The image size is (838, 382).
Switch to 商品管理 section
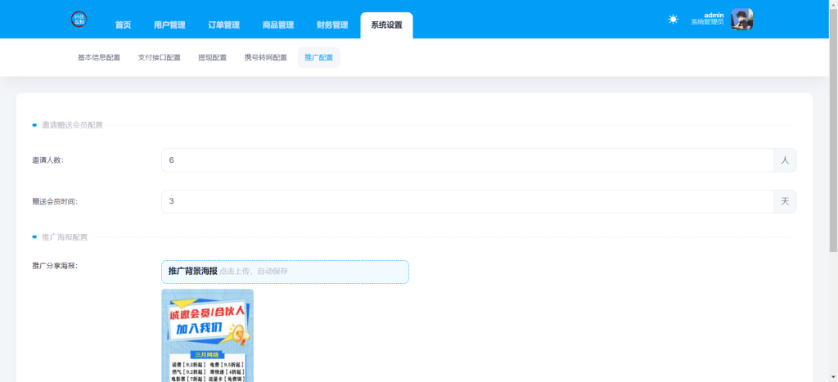click(x=278, y=25)
